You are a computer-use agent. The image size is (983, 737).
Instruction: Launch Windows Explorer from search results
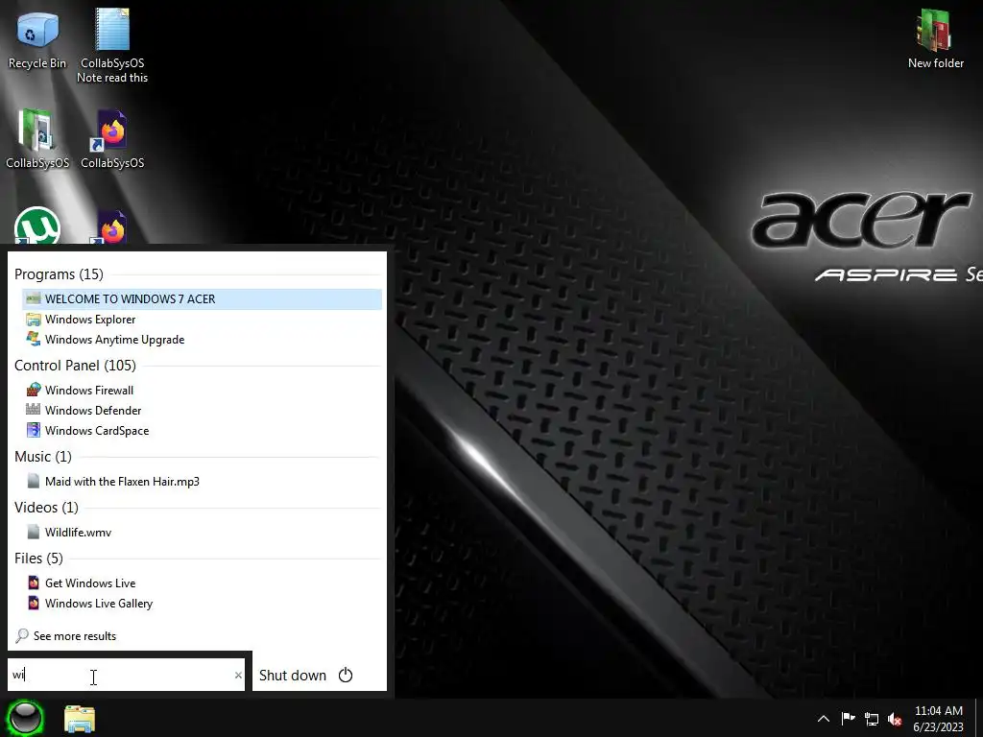click(x=202, y=320)
